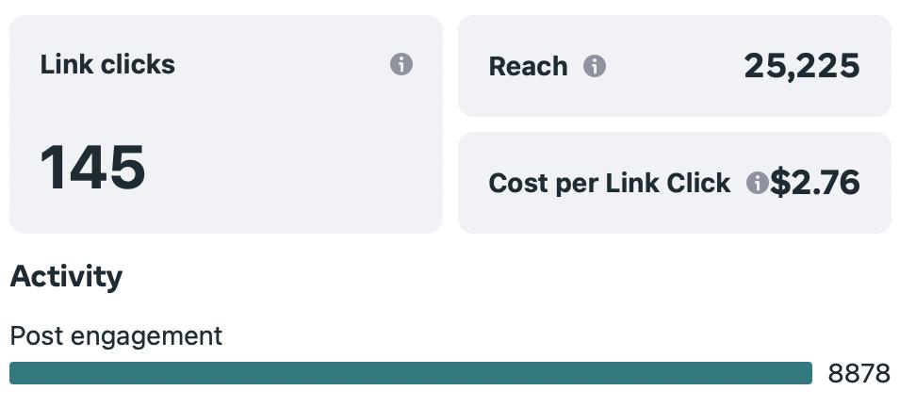
Task: Click the $2.76 cost value
Action: pyautogui.click(x=815, y=182)
